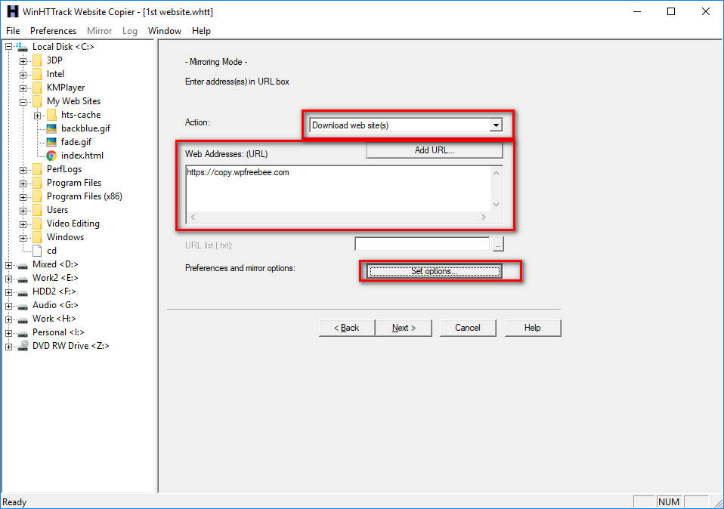
Task: Click the URL list (.txt) input field
Action: (422, 244)
